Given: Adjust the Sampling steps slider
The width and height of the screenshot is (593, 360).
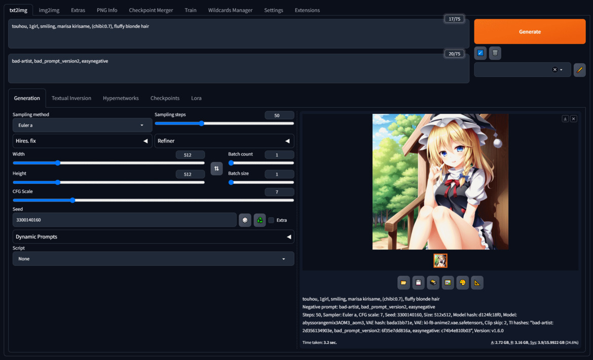Looking at the screenshot, I should [x=224, y=124].
